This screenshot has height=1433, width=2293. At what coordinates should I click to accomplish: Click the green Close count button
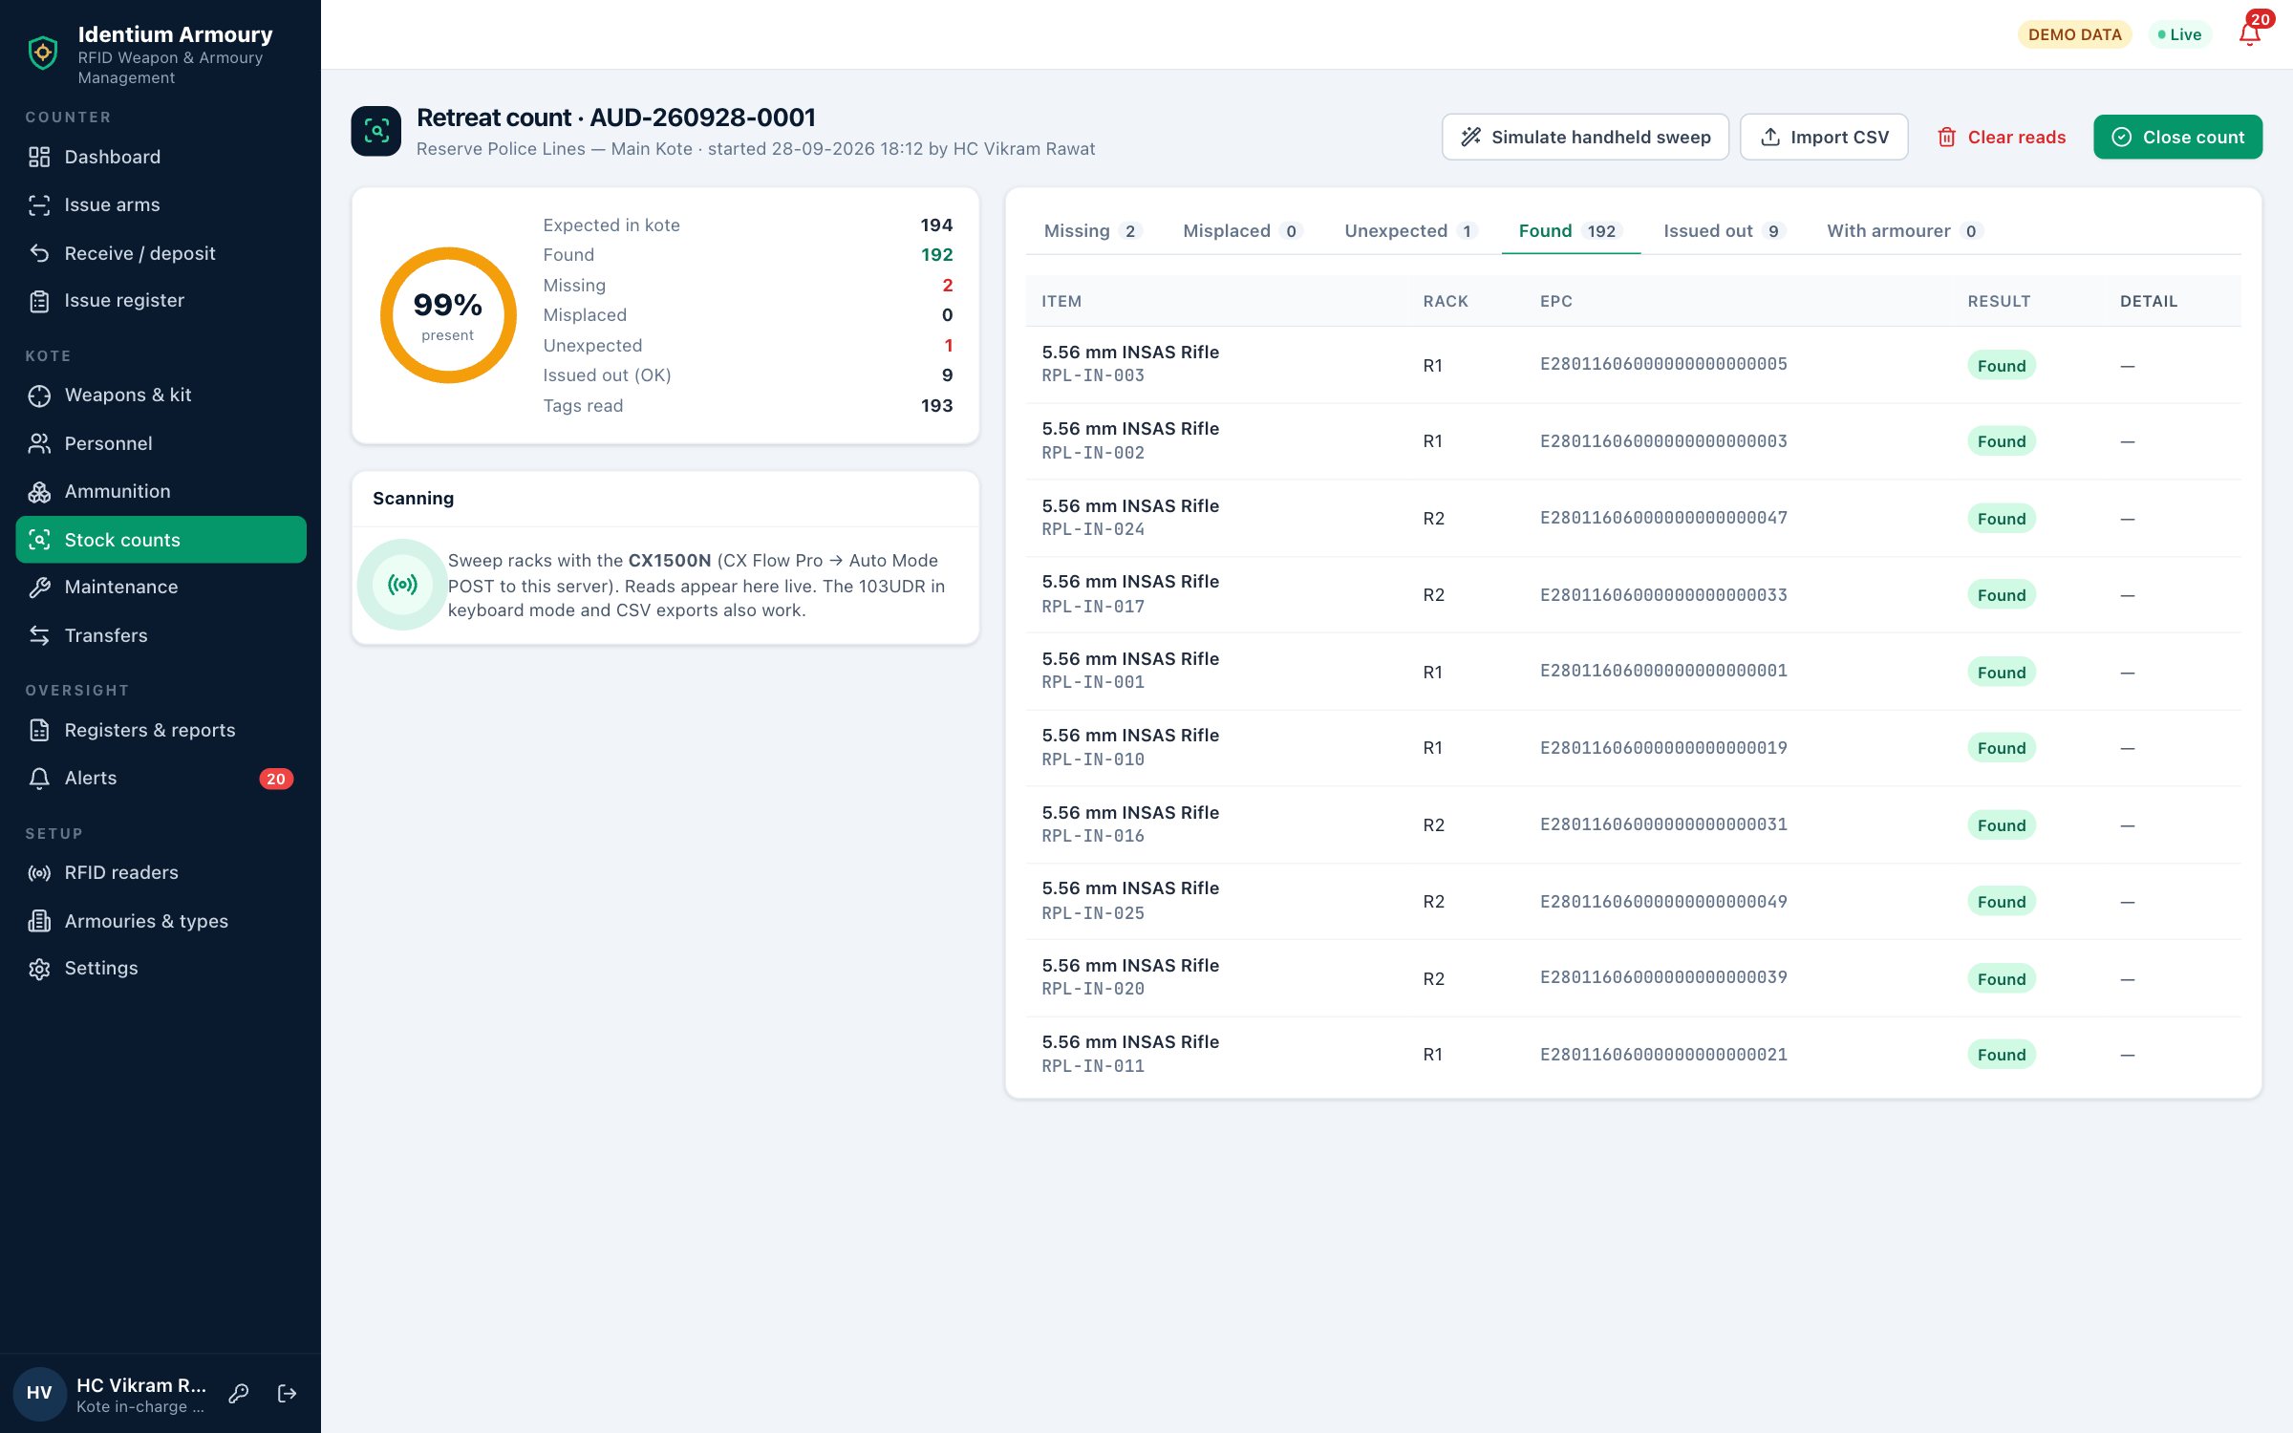tap(2177, 137)
